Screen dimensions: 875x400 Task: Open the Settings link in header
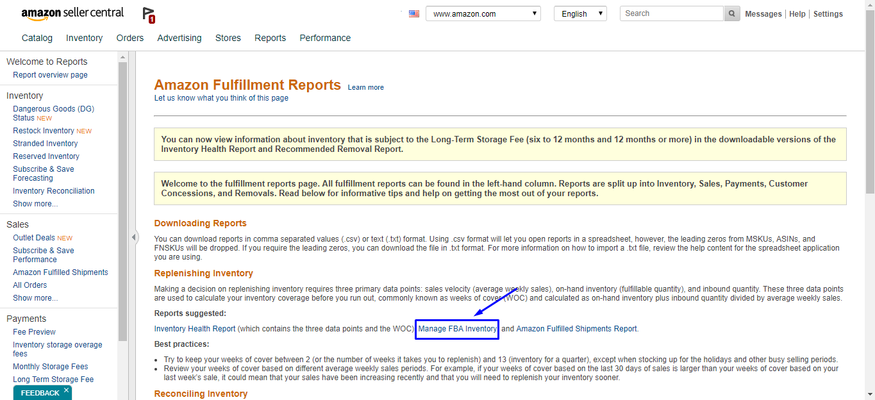(828, 14)
